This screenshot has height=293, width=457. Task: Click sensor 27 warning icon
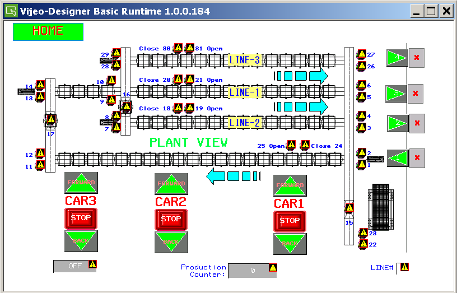click(x=362, y=54)
